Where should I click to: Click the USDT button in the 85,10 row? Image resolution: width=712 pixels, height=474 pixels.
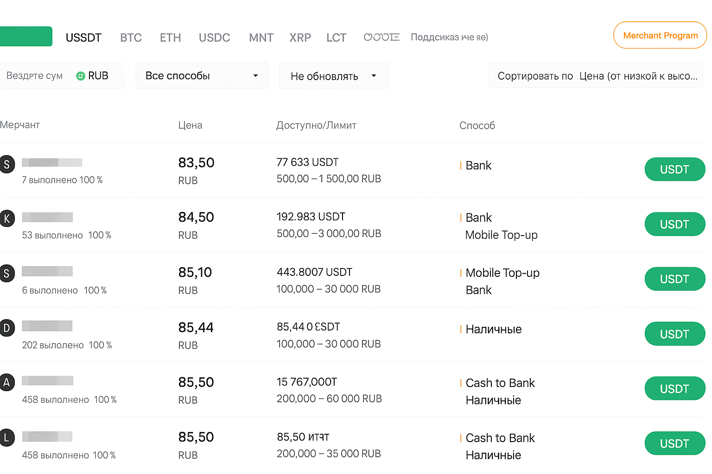[675, 279]
